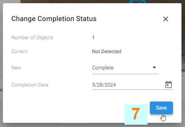
Task: Close the Change Completion Status dialog
Action: coord(166,19)
